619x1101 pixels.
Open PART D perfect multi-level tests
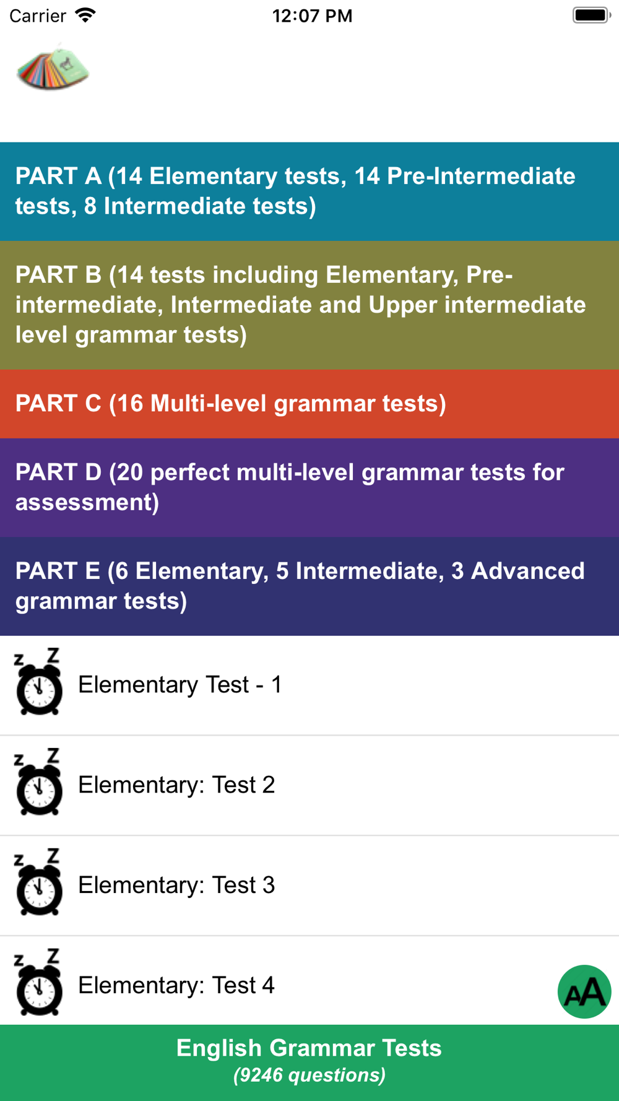coord(309,487)
